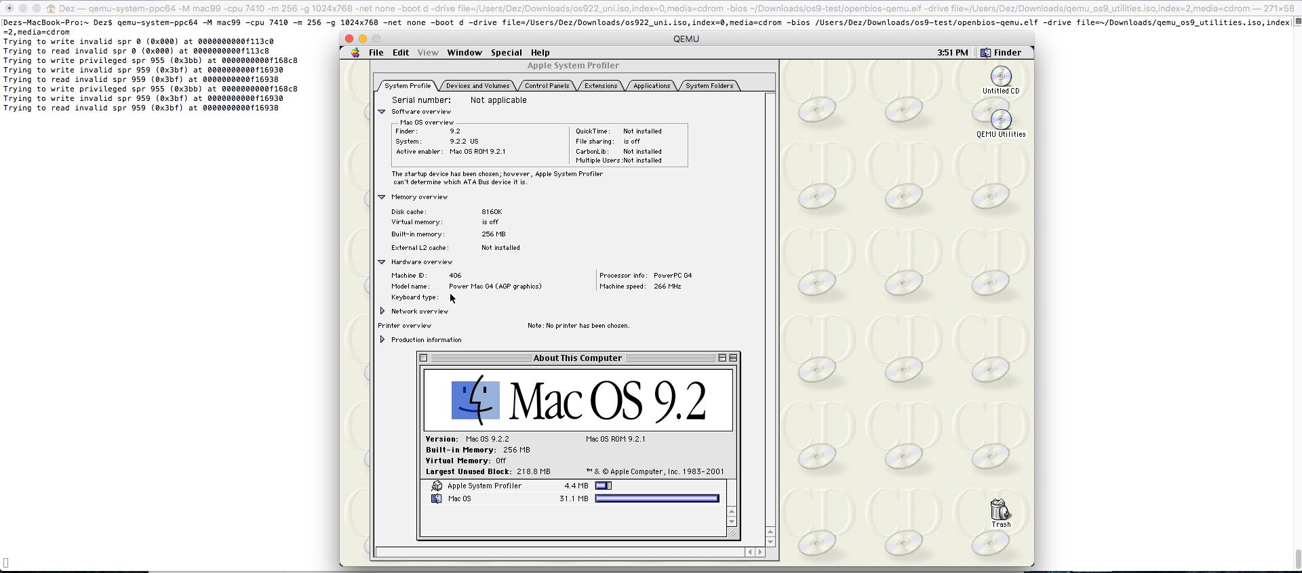1302x573 pixels.
Task: Open the Special menu
Action: 507,53
